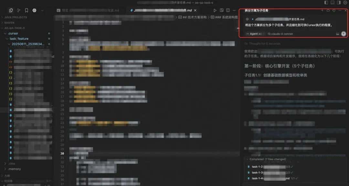The height and width of the screenshot is (186, 349).
Task: Toggle the bottom panel layout button
Action: [332, 3]
